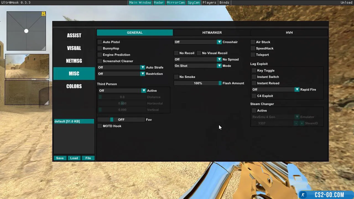This screenshot has width=354, height=199.
Task: Adjust the Flash Amount slider
Action: (x=198, y=83)
